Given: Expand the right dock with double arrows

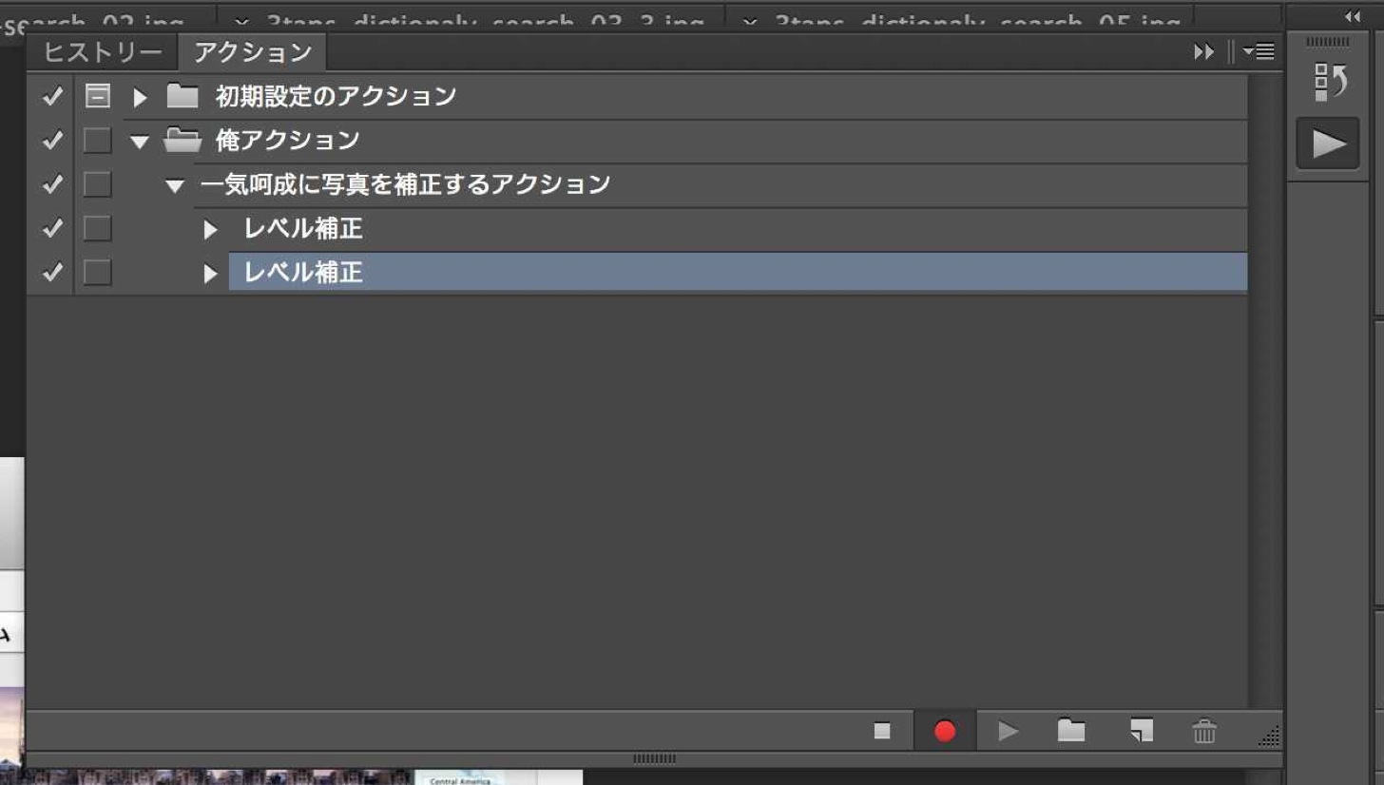Looking at the screenshot, I should tap(1352, 16).
